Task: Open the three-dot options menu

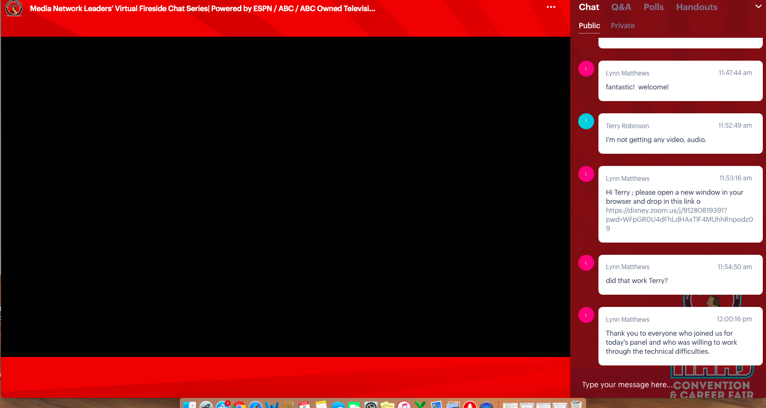Action: click(x=551, y=7)
